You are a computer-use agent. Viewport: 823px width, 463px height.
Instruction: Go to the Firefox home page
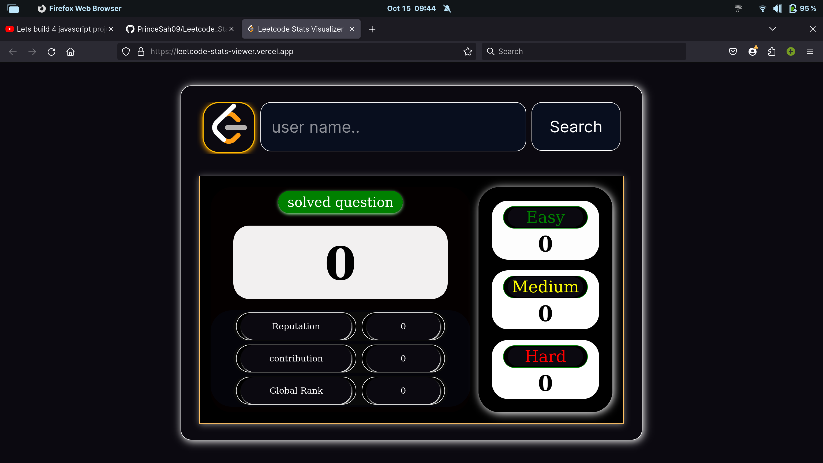point(70,51)
